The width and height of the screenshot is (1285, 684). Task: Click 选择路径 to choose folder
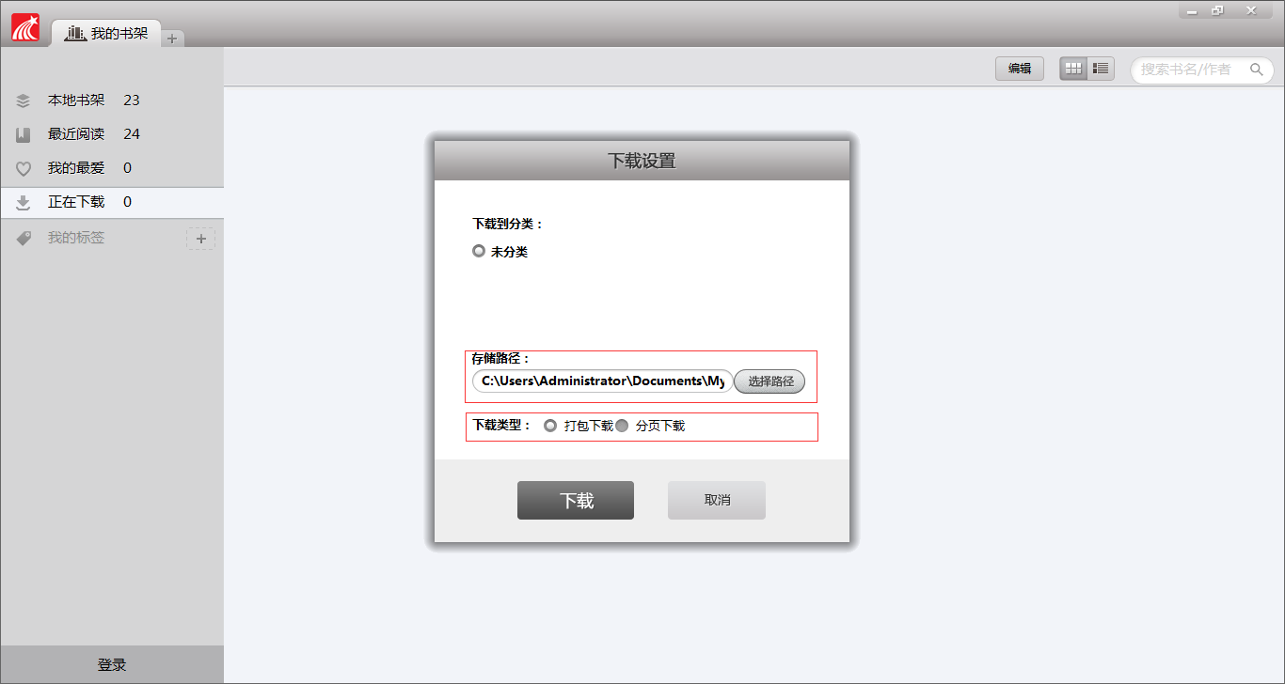(x=770, y=381)
